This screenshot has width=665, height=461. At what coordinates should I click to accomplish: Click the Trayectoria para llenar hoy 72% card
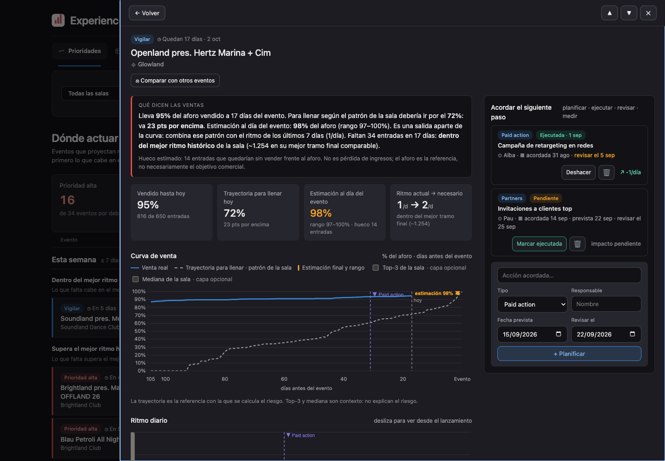pyautogui.click(x=258, y=212)
